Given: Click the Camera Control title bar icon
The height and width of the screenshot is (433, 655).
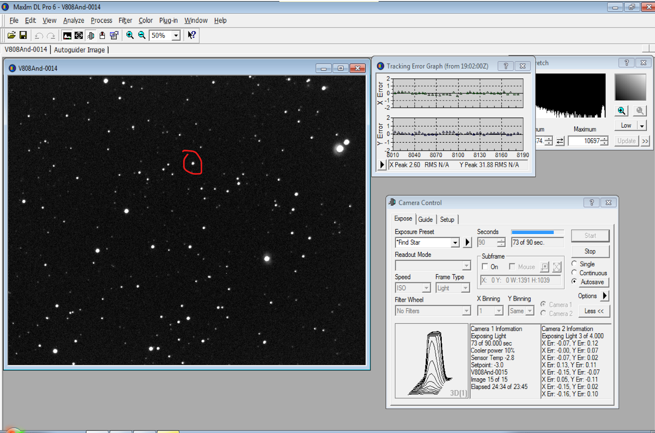Looking at the screenshot, I should tap(392, 202).
